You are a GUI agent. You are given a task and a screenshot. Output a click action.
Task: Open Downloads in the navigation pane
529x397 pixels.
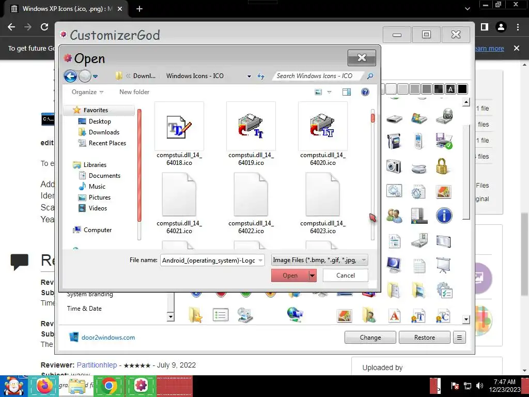coord(104,132)
